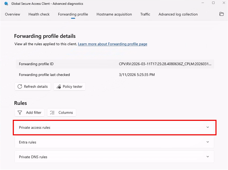Click the Policy tester pen icon
Screen dimensions: 228x170
[x=59, y=87]
